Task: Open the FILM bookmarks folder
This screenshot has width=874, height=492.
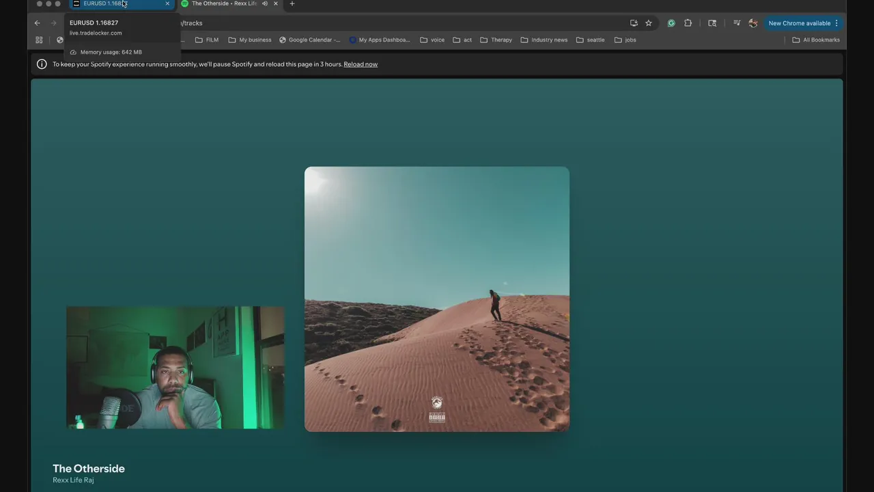Action: click(x=207, y=40)
